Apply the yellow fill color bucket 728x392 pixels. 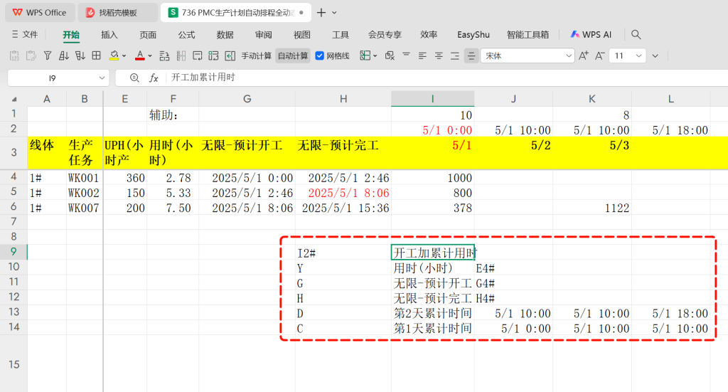pyautogui.click(x=114, y=55)
